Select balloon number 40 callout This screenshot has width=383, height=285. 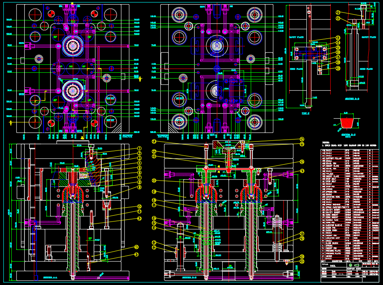(x=136, y=247)
